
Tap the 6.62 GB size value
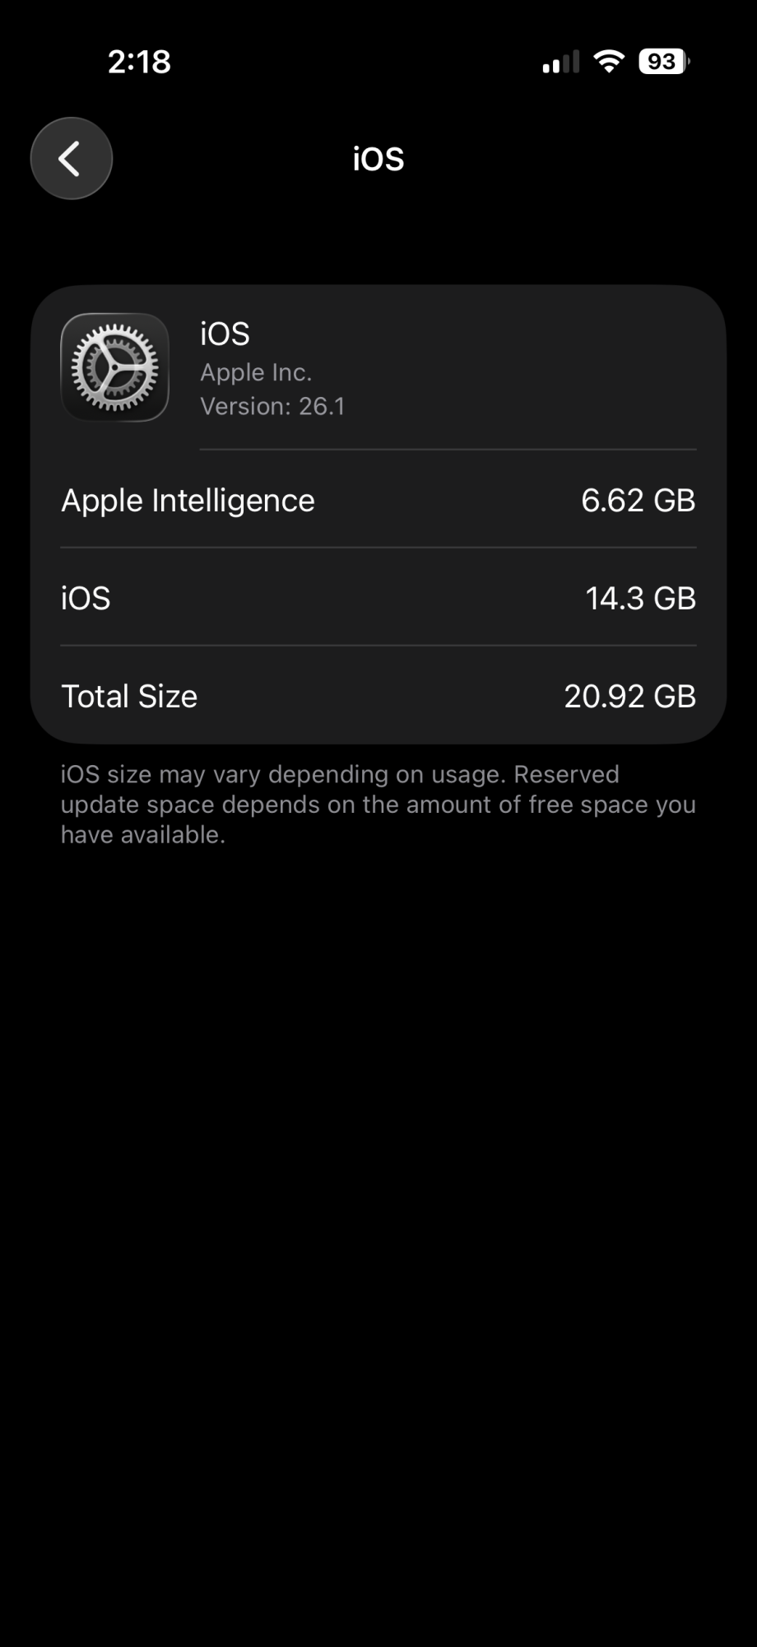(x=639, y=500)
